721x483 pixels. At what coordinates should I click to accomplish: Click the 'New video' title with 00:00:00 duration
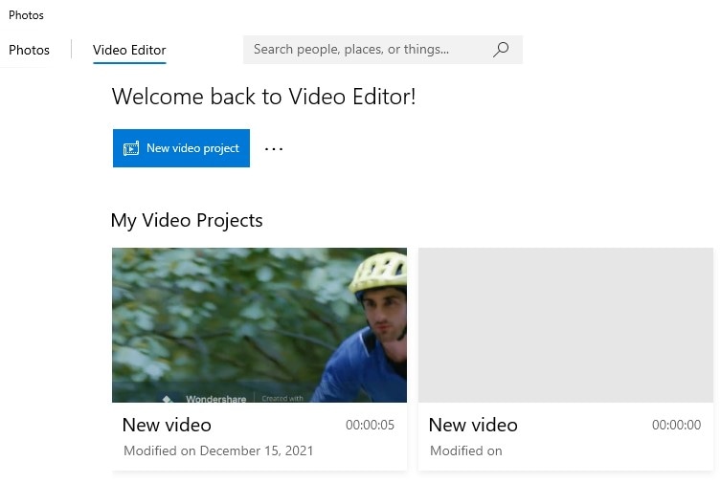[x=473, y=425]
